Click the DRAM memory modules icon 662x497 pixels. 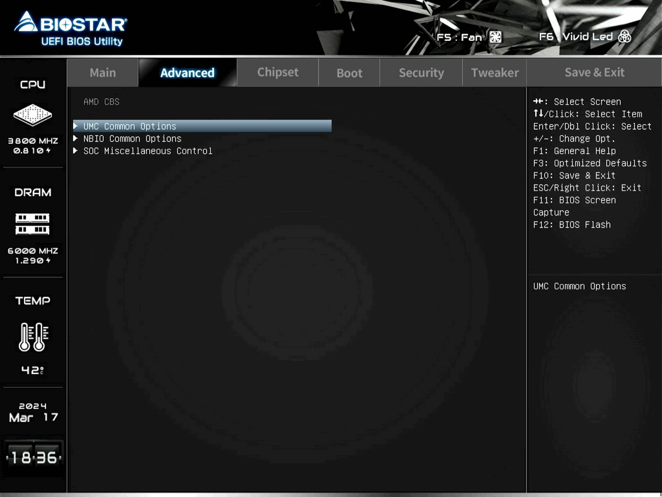(33, 224)
